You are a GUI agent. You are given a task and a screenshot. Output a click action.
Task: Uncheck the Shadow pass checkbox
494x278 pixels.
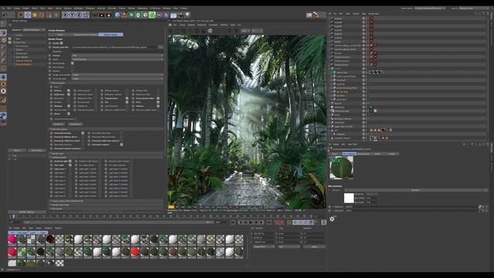pyautogui.click(x=69, y=106)
